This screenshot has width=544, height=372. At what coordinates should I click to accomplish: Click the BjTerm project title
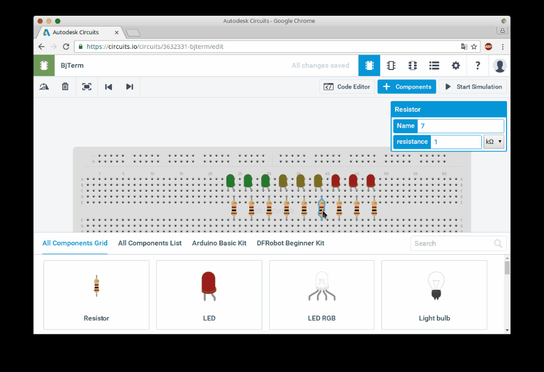[x=72, y=66]
